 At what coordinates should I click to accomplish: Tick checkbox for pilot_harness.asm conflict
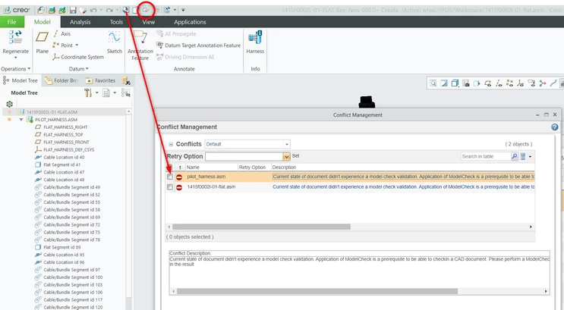coord(170,177)
